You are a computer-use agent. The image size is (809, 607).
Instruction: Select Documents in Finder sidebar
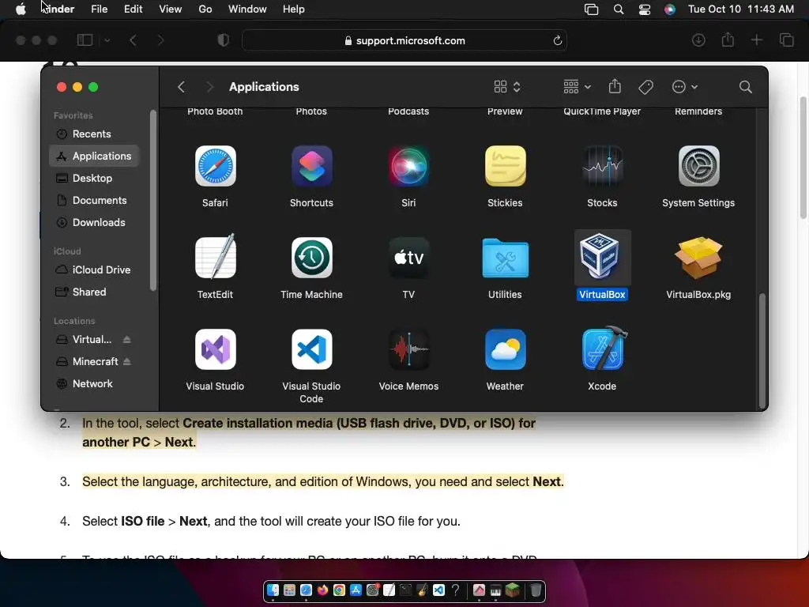coord(94,200)
